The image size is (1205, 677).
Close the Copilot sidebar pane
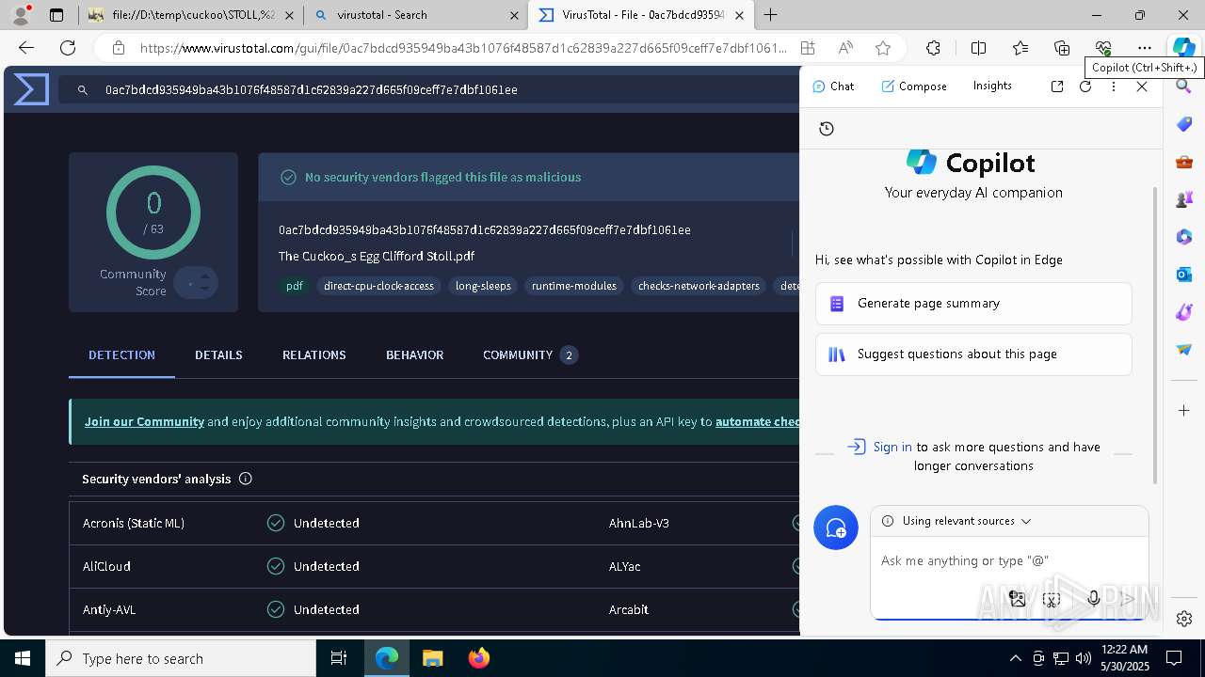coord(1142,86)
